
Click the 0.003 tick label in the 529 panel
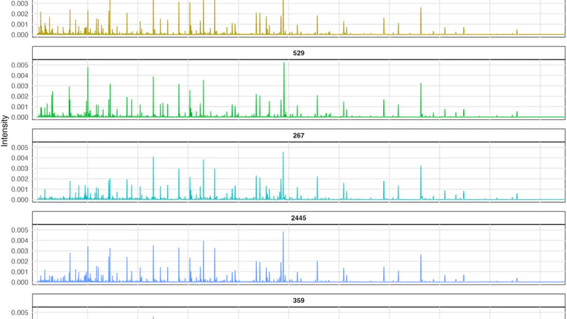click(x=20, y=86)
